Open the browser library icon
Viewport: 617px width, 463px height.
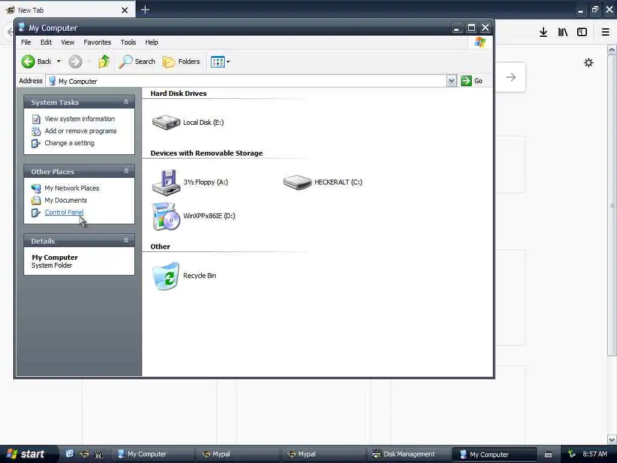pyautogui.click(x=563, y=32)
